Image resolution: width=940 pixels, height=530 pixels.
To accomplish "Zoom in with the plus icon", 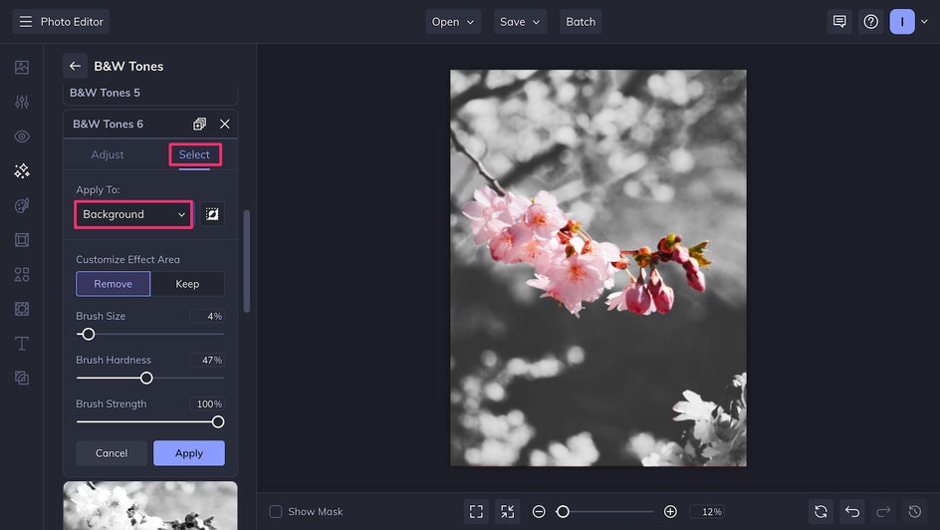I will (x=670, y=511).
